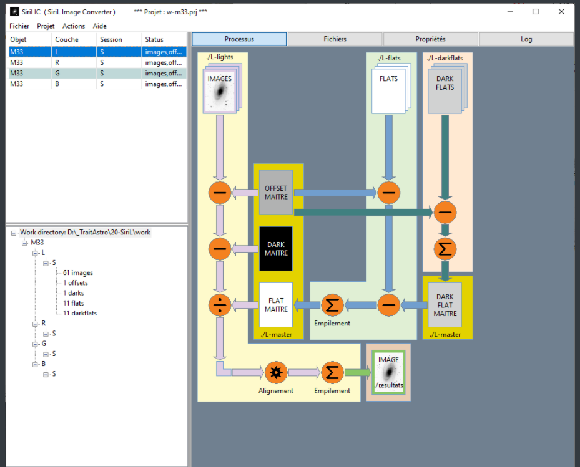Click the final Empilement sigma next to Alignement
This screenshot has width=580, height=467.
click(x=332, y=372)
